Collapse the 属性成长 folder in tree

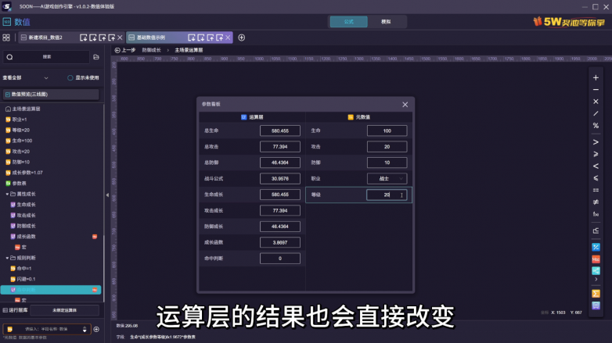click(x=7, y=193)
